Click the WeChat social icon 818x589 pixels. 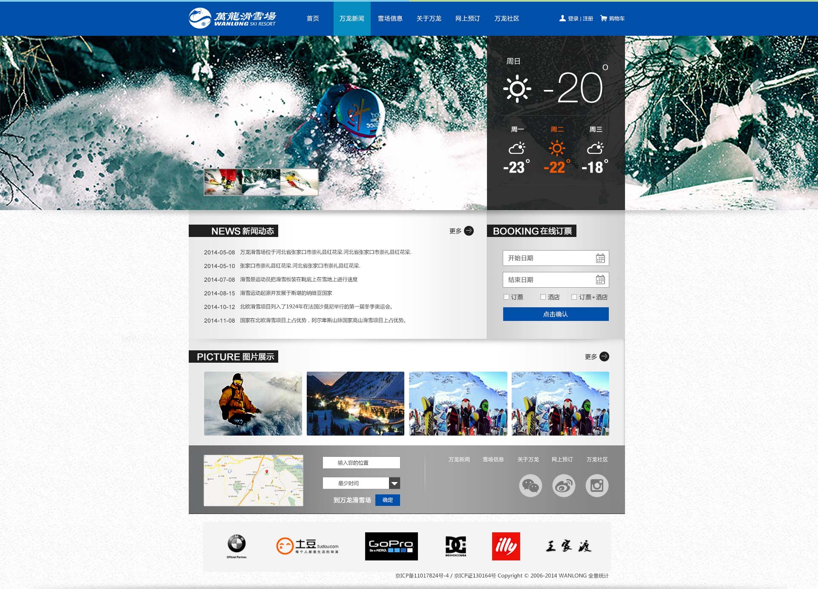530,485
